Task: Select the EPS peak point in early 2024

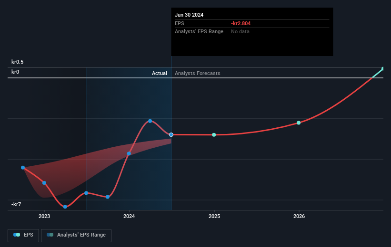Action: [x=150, y=121]
